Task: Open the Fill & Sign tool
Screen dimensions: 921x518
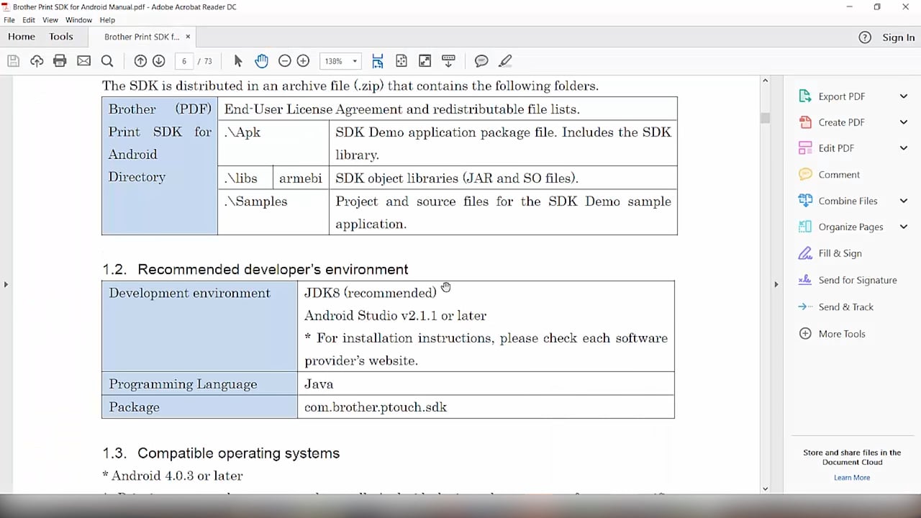Action: point(840,253)
